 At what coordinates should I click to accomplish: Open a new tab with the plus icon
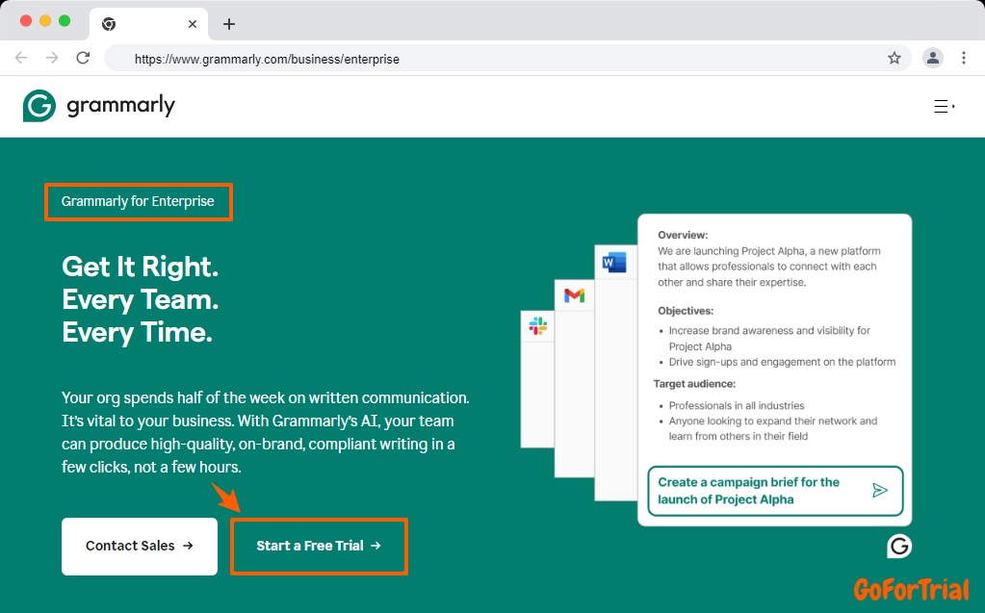[228, 24]
